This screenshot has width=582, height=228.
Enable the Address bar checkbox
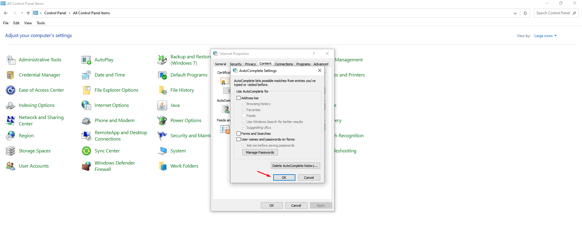click(238, 98)
